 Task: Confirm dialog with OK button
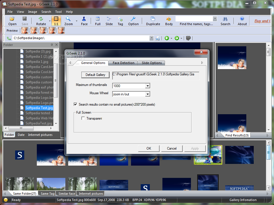tap(149, 148)
